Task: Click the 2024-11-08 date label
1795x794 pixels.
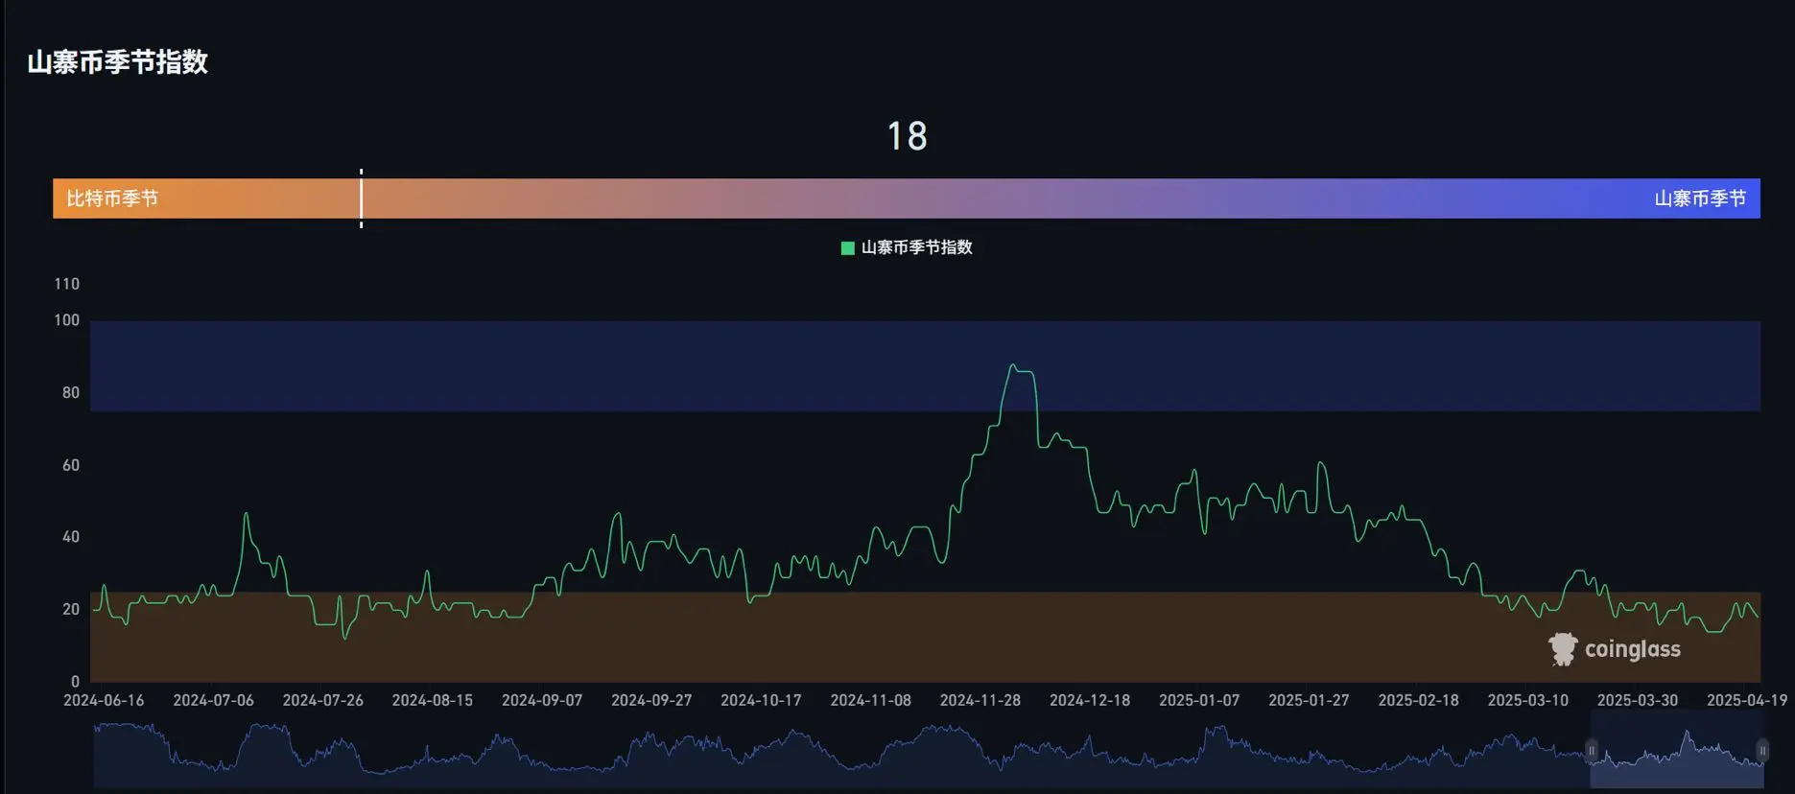Action: coord(871,700)
